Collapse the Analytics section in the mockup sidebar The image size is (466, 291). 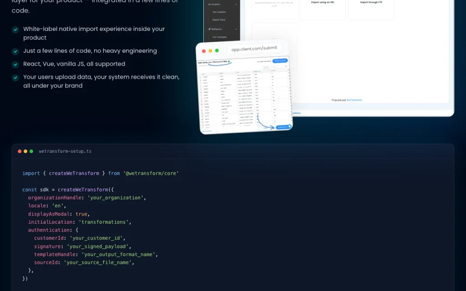pyautogui.click(x=236, y=5)
